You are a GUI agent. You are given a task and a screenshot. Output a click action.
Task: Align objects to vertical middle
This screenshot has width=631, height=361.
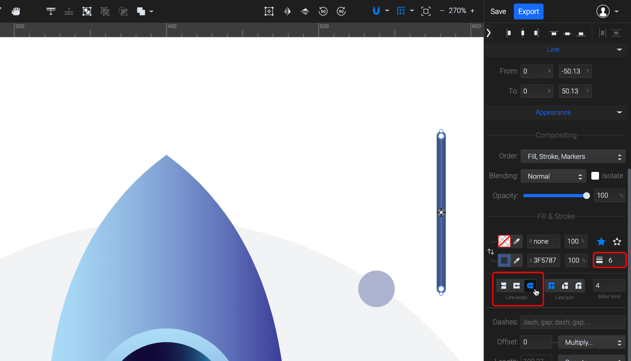(x=567, y=33)
